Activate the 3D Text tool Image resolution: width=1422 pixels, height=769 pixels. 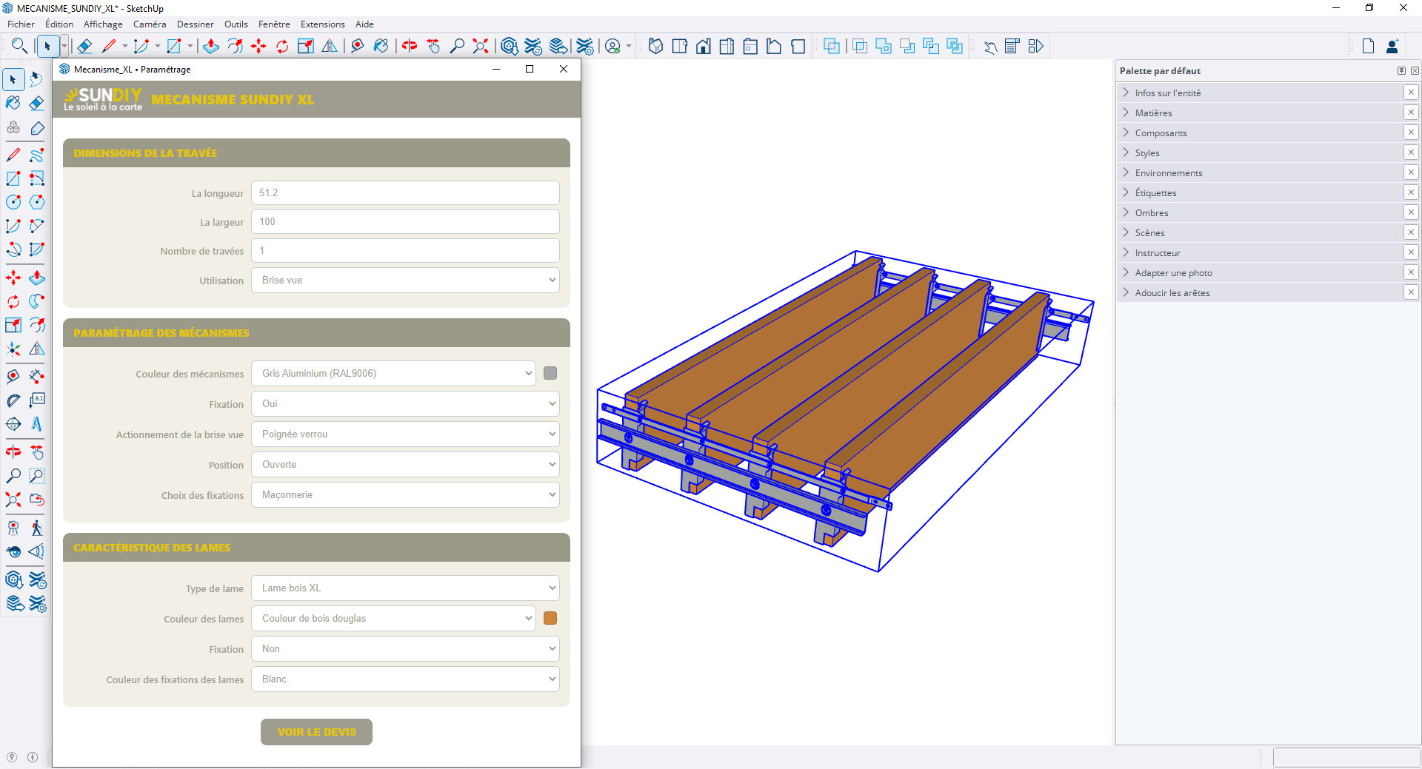(x=36, y=424)
